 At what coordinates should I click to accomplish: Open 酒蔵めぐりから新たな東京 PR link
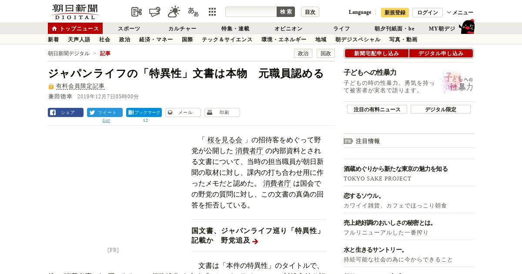[x=396, y=169]
